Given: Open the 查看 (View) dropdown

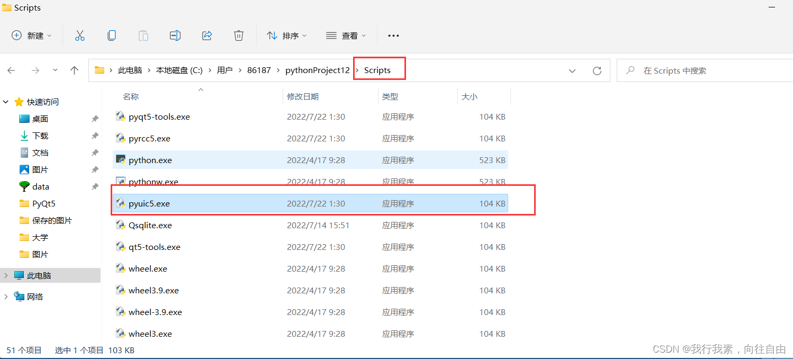Looking at the screenshot, I should (346, 35).
